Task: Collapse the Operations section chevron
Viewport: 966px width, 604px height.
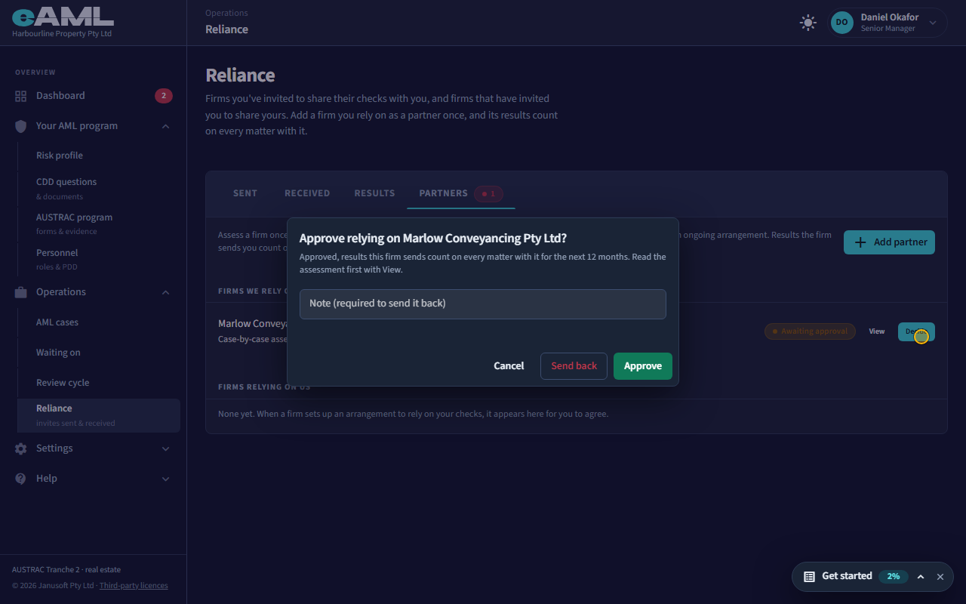Action: 165,292
